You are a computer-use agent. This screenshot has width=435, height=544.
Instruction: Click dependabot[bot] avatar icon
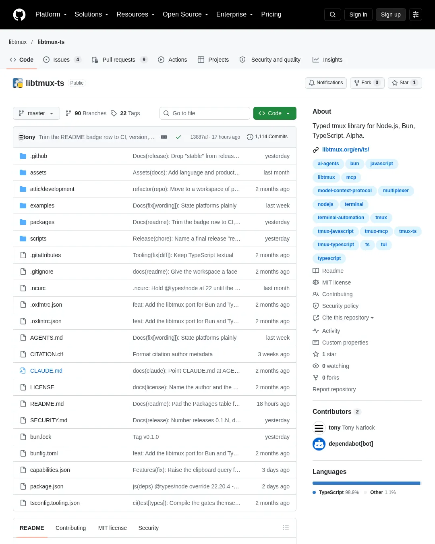(319, 444)
